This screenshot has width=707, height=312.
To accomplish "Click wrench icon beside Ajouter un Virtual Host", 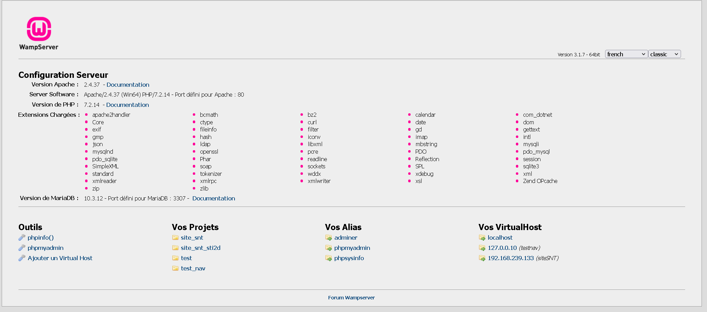I will click(x=22, y=258).
